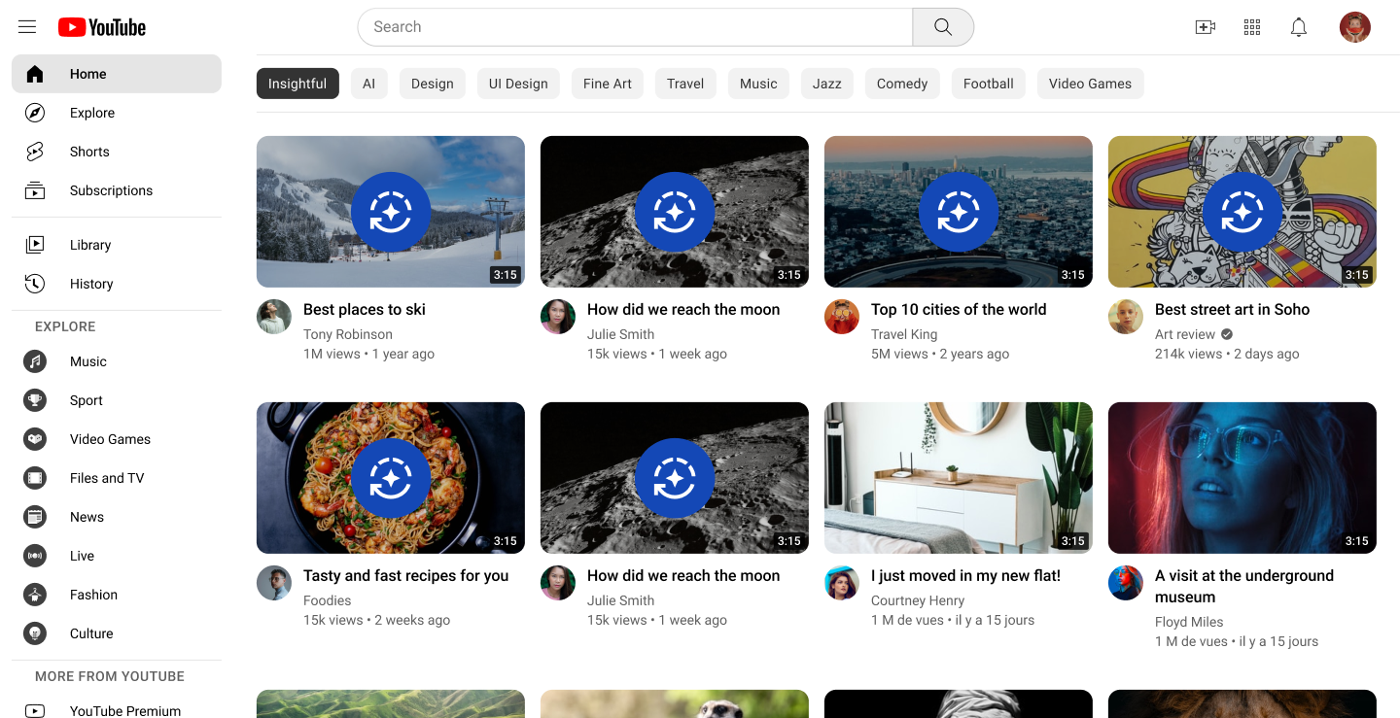1400x718 pixels.
Task: Click the Live broadcast icon
Action: coord(35,556)
